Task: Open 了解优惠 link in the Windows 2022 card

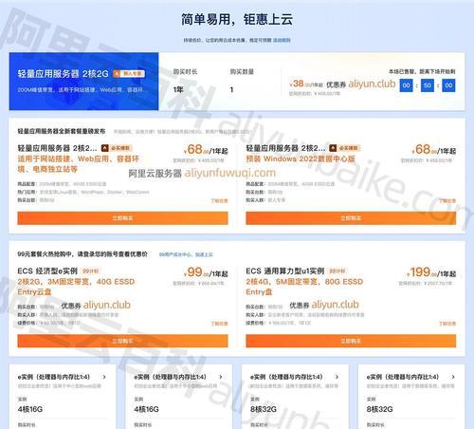Action: click(447, 200)
